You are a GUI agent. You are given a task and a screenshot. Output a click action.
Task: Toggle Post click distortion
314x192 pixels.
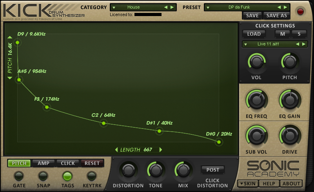click(213, 170)
